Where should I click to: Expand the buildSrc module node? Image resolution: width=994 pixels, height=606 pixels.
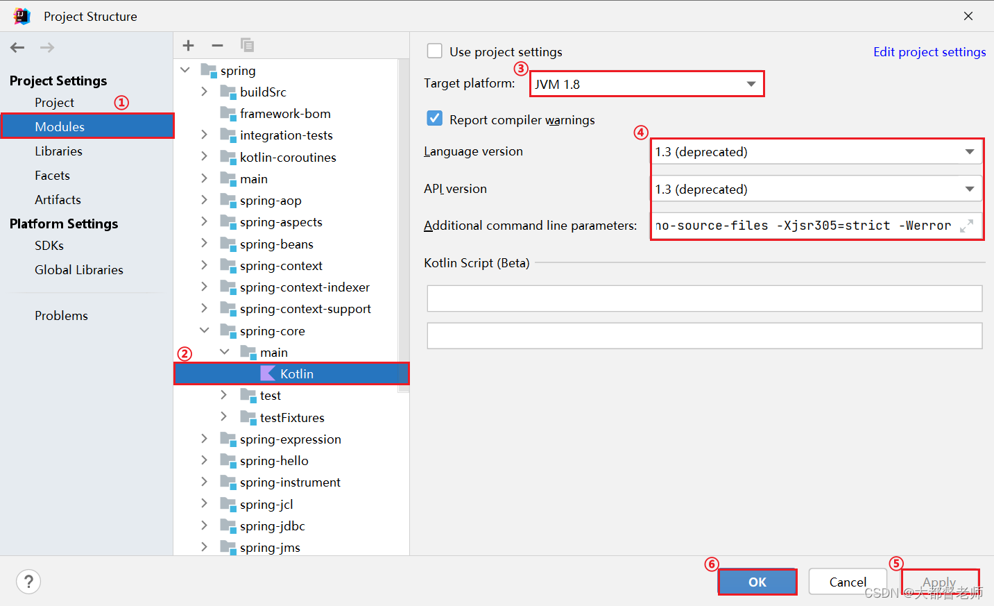204,92
